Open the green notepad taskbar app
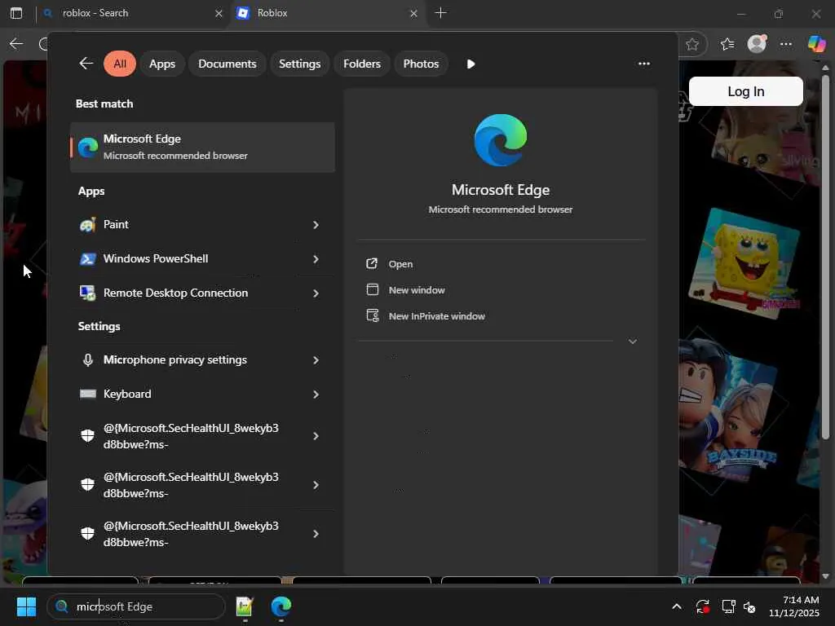This screenshot has height=626, width=835. 245,606
